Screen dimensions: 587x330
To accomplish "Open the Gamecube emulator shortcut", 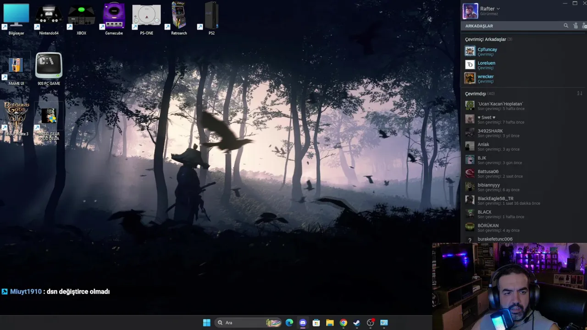I will [114, 18].
